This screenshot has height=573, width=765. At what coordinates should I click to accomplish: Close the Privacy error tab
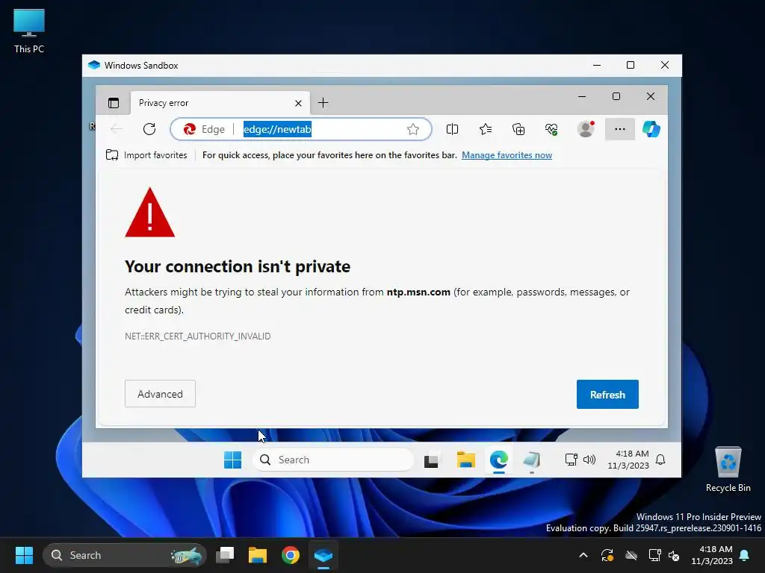tap(298, 103)
